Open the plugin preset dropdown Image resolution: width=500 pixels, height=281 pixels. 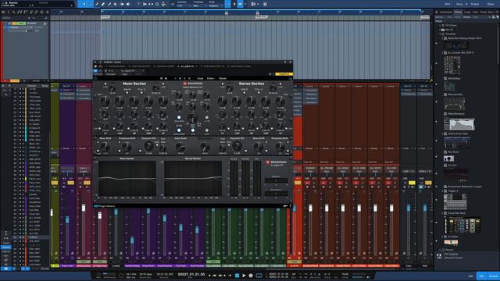coord(132,71)
